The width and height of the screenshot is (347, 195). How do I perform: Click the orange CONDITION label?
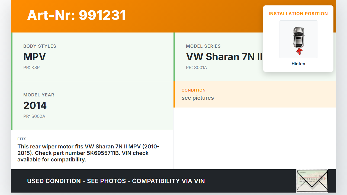[194, 90]
